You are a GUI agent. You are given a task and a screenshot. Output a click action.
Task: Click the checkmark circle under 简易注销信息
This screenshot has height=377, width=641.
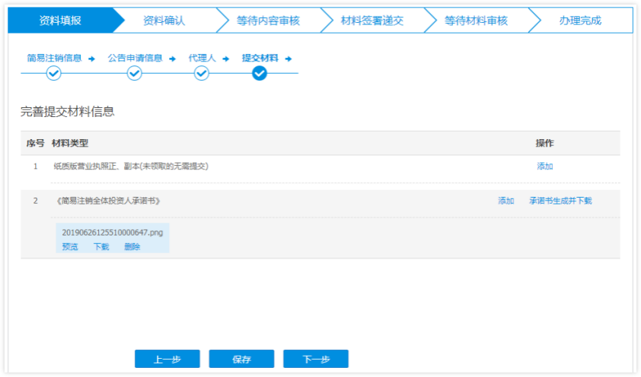(53, 74)
